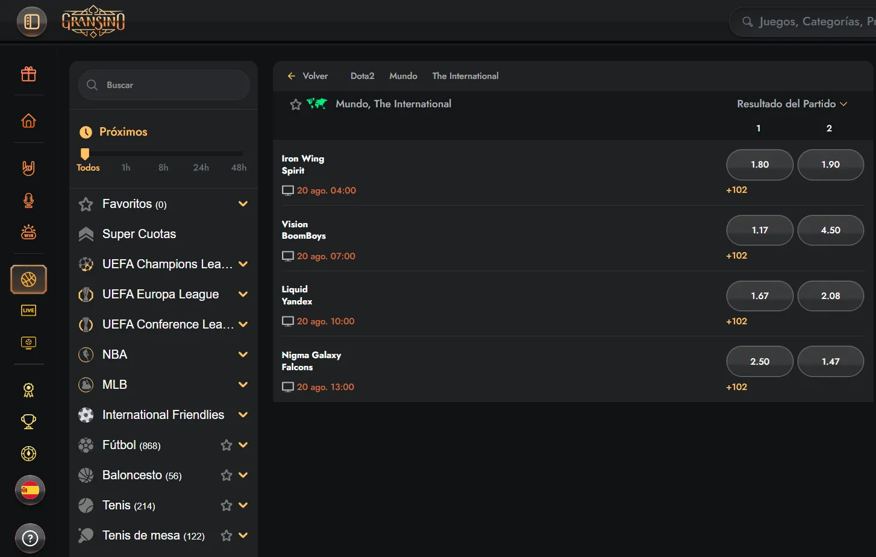This screenshot has height=557, width=876.
Task: Bet on Spirit at 1.90
Action: tap(831, 165)
